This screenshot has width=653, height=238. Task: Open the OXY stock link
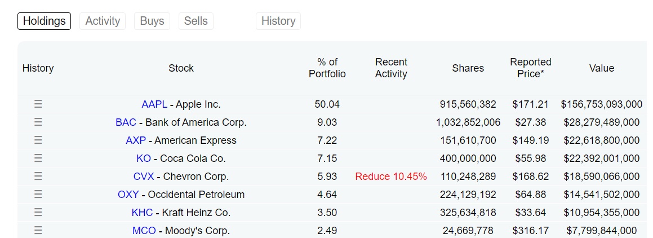[x=128, y=195]
